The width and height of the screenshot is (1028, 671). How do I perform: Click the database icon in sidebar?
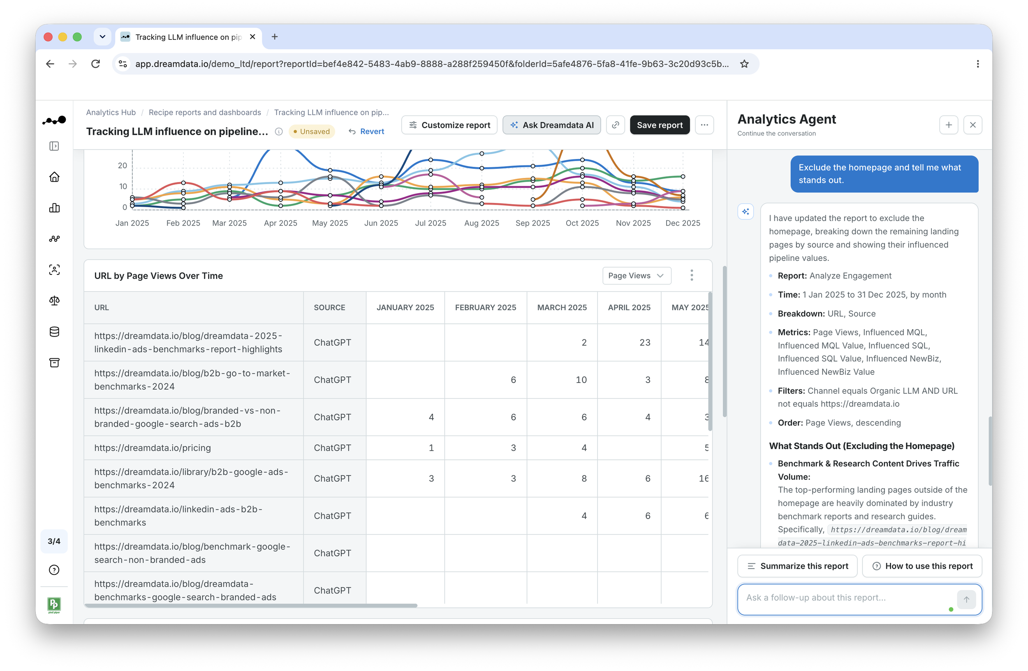click(x=54, y=332)
